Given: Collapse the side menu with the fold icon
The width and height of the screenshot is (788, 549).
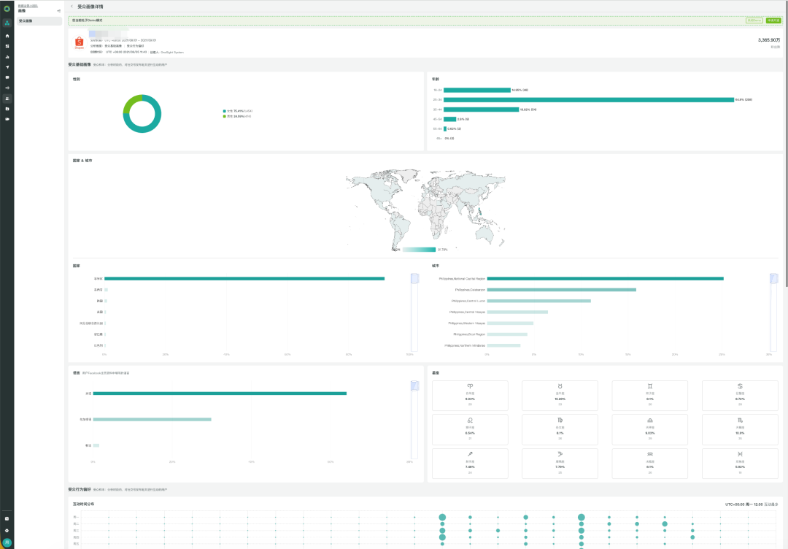Looking at the screenshot, I should (59, 10).
